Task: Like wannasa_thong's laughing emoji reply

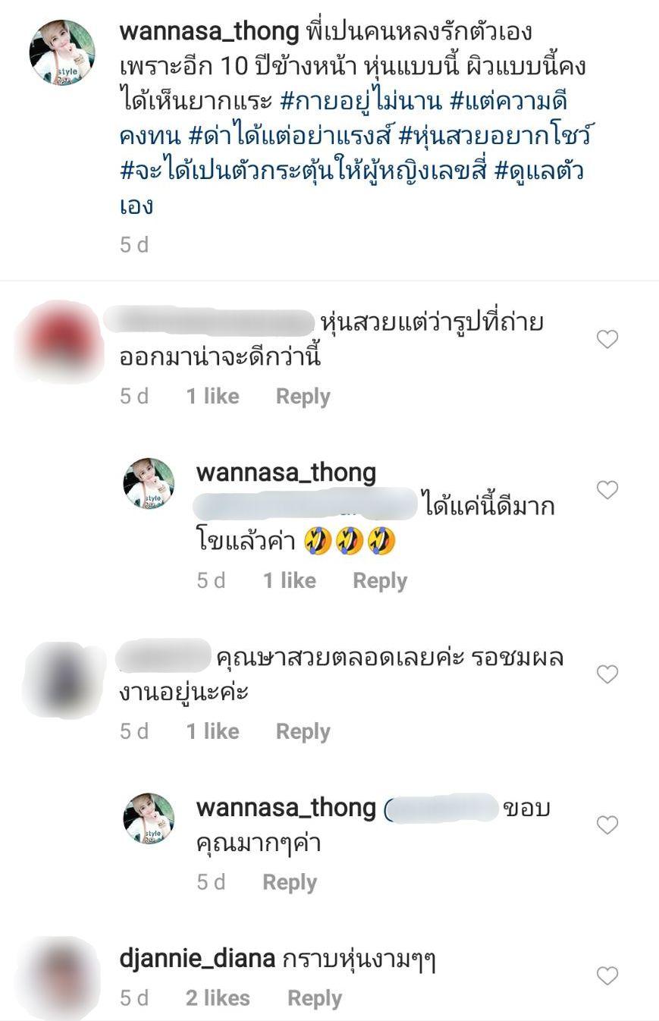Action: [607, 490]
